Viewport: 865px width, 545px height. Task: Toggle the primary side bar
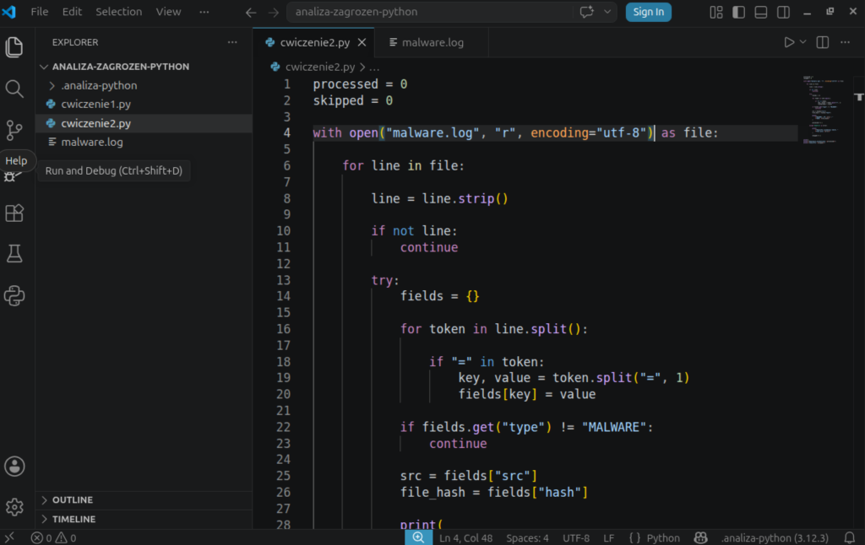(738, 12)
